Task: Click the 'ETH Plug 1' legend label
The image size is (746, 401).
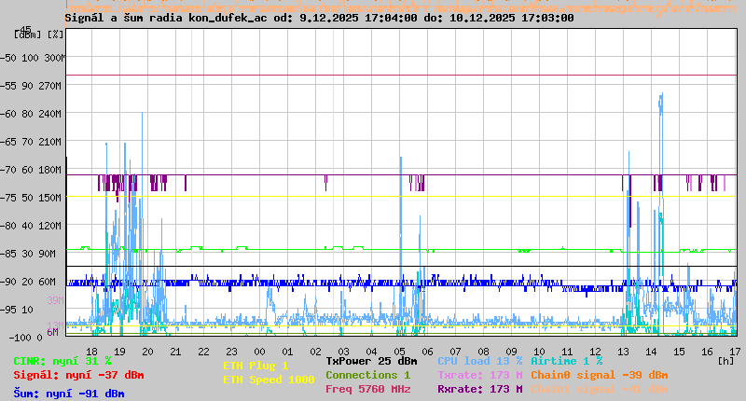Action: coord(256,366)
